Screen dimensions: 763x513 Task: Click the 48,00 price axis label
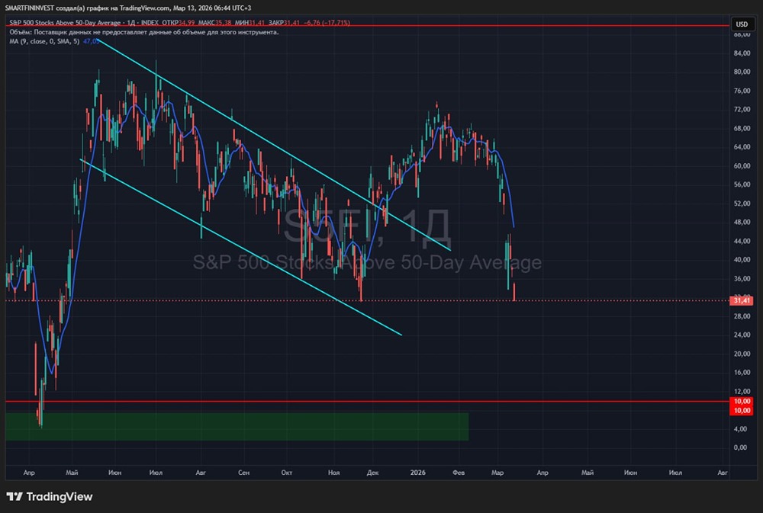(742, 223)
